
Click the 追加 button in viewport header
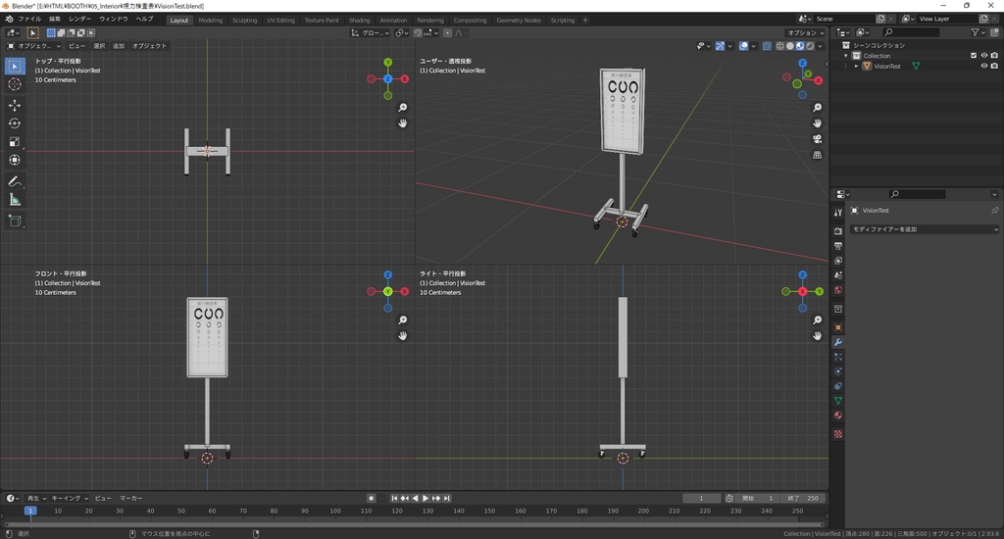(x=119, y=46)
